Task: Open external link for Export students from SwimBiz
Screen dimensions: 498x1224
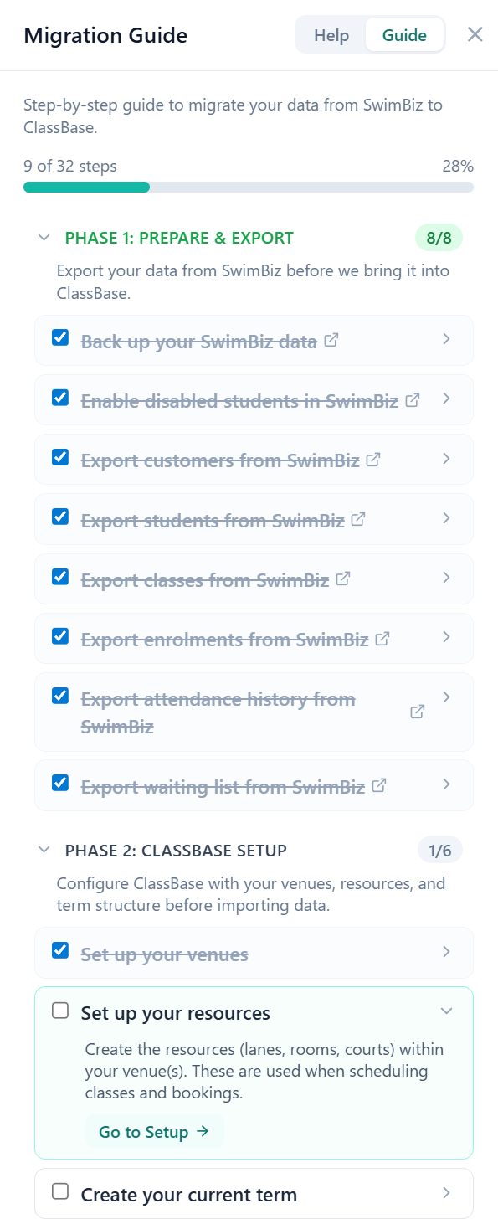Action: click(357, 519)
